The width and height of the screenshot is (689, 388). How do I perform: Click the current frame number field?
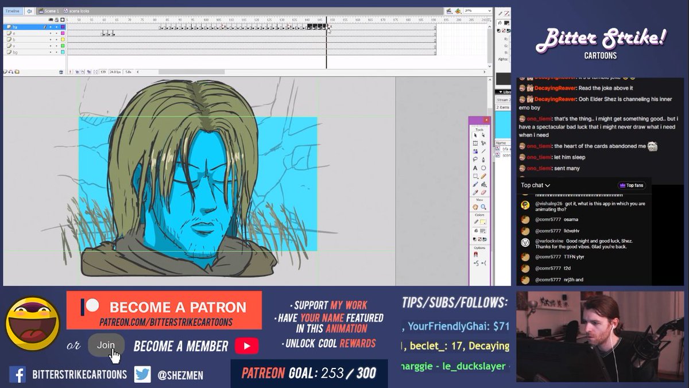103,72
